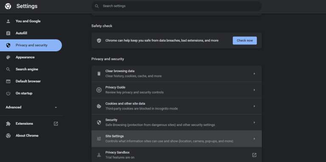The height and width of the screenshot is (162, 326).
Task: Click the Privacy Guide compass icon
Action: pos(99,90)
